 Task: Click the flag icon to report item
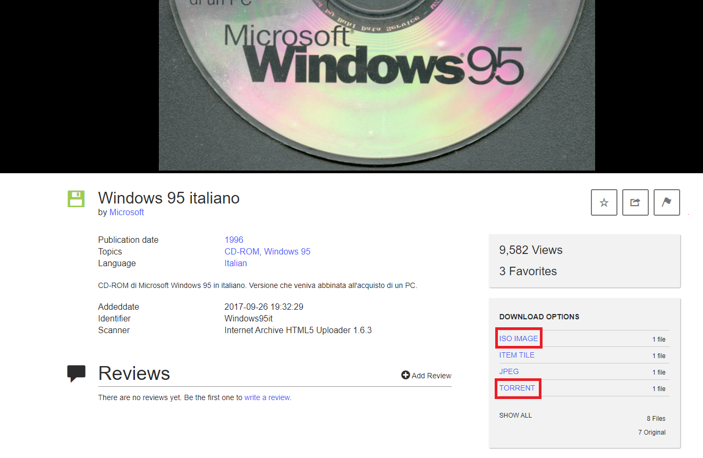(667, 202)
